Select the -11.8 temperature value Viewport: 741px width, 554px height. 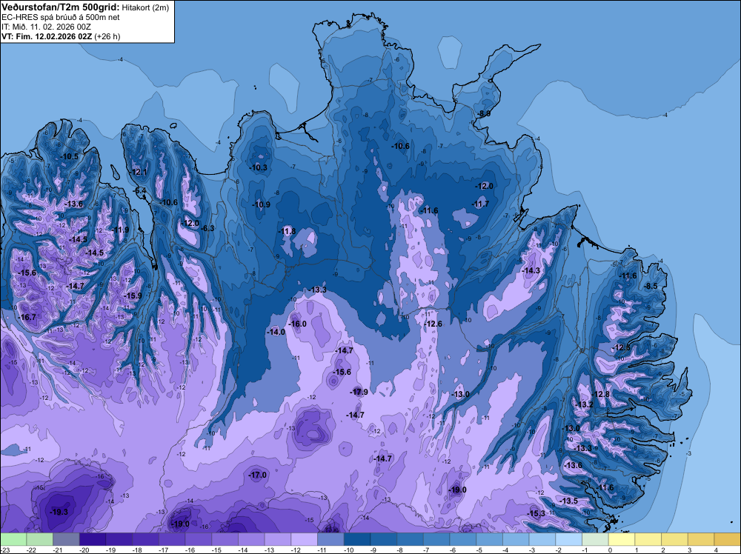point(287,231)
